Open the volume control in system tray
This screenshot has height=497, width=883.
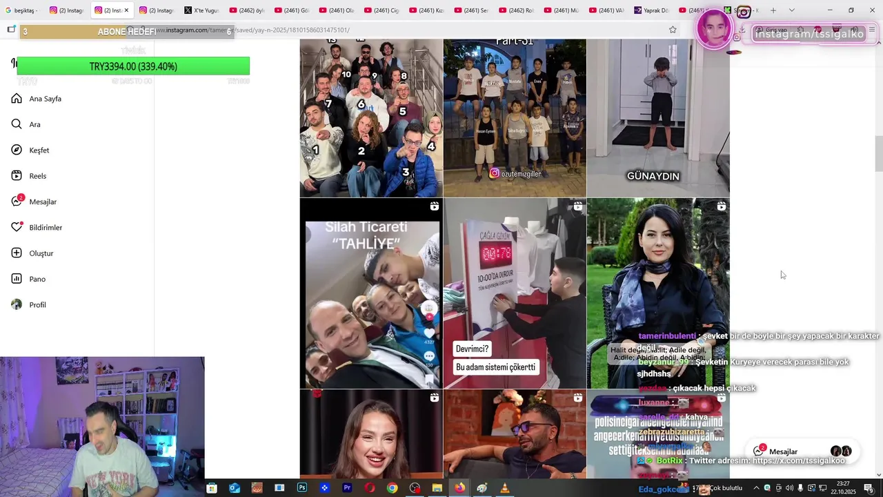(x=789, y=488)
